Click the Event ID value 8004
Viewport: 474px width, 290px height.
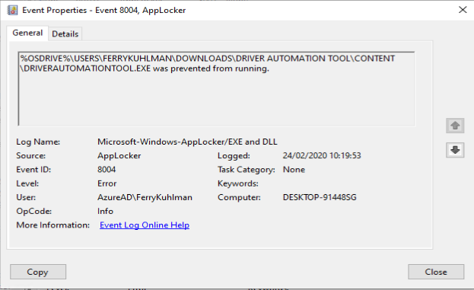107,169
